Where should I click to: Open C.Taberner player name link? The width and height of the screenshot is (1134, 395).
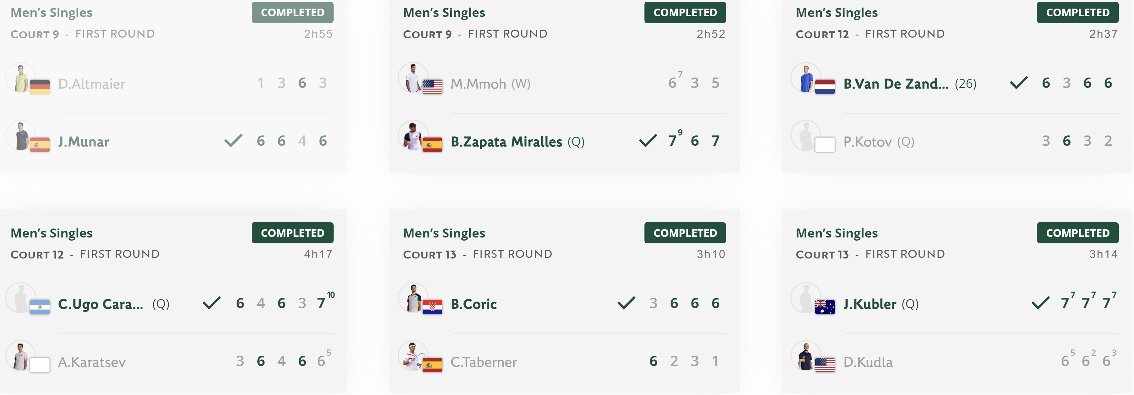[484, 362]
